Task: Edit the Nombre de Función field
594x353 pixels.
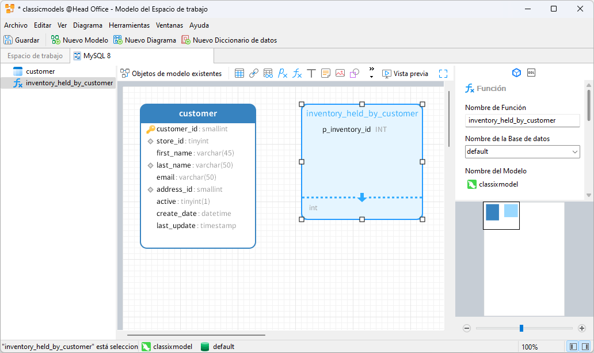Action: tap(523, 120)
